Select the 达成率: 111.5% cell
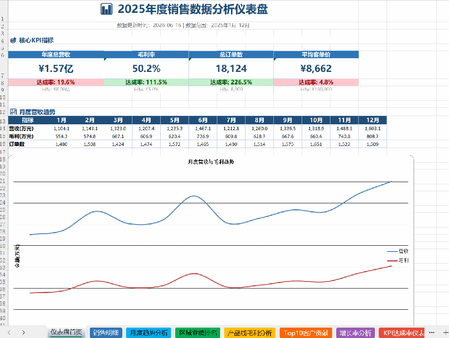 point(146,82)
